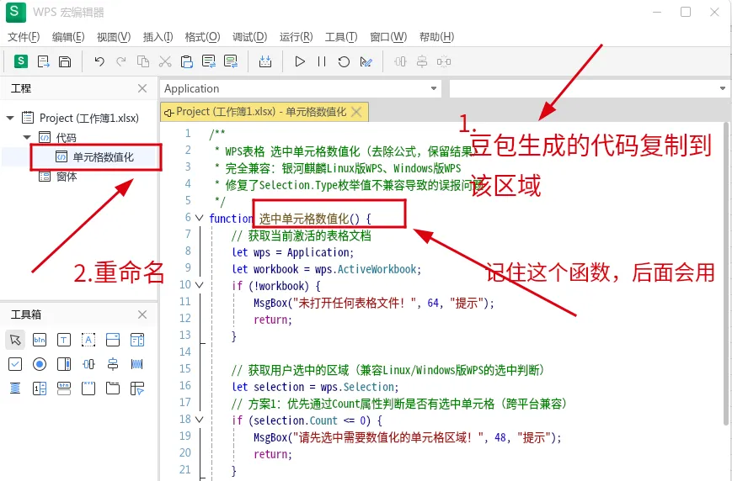Select the button control in toolbox
The image size is (732, 481).
(x=40, y=340)
